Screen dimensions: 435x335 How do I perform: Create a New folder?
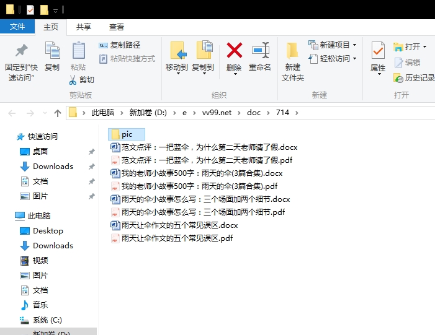click(x=293, y=61)
